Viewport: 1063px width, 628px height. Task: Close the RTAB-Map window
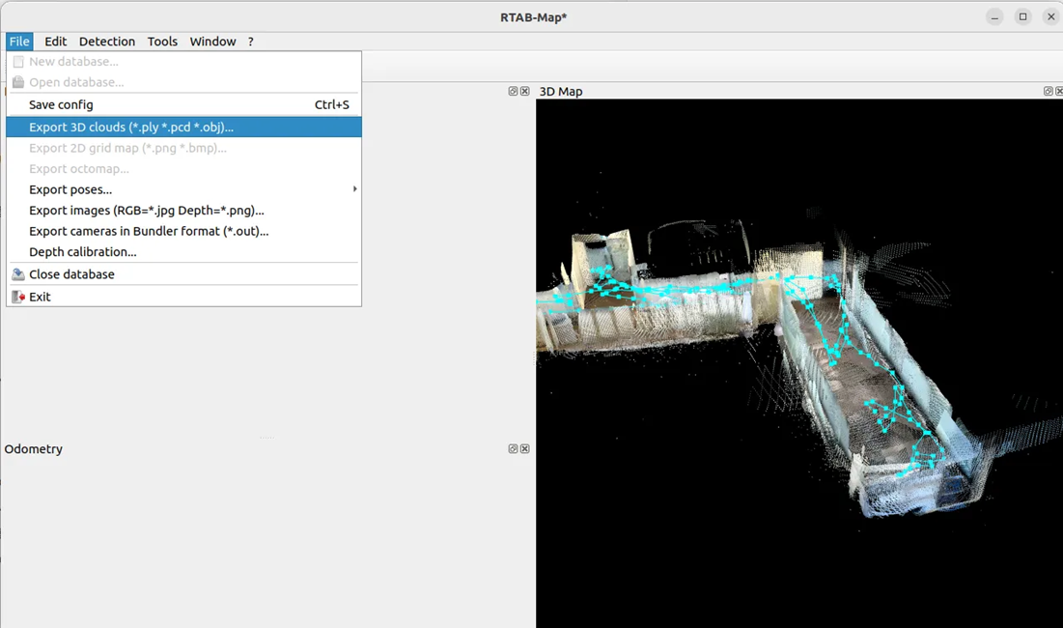pos(1050,17)
